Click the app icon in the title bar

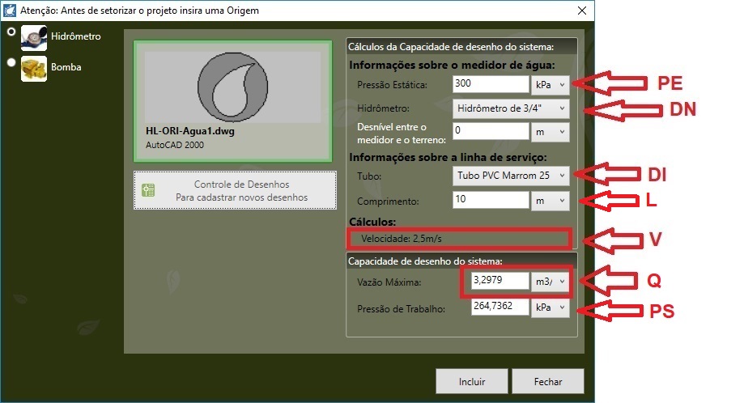coord(11,10)
